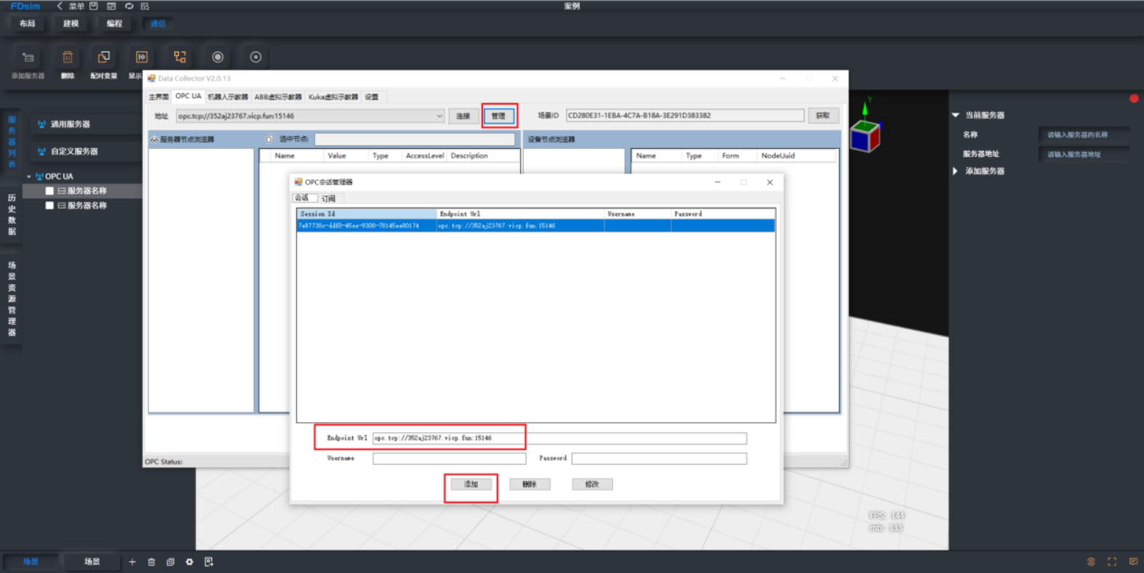Image resolution: width=1144 pixels, height=573 pixels.
Task: Click the stop circle toolbar icon
Action: (256, 57)
